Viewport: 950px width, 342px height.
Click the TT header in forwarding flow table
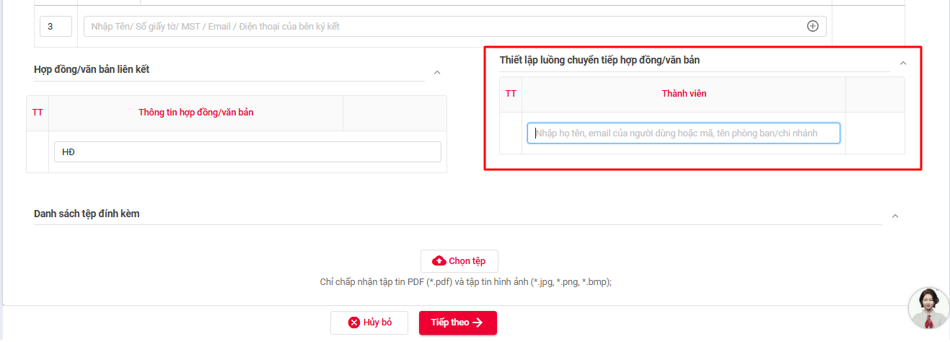click(x=511, y=94)
